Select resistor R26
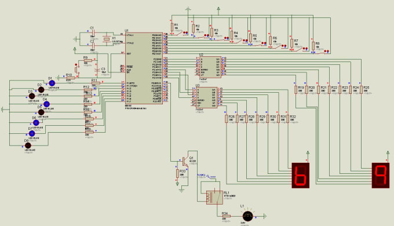The image size is (394, 226). point(227,119)
